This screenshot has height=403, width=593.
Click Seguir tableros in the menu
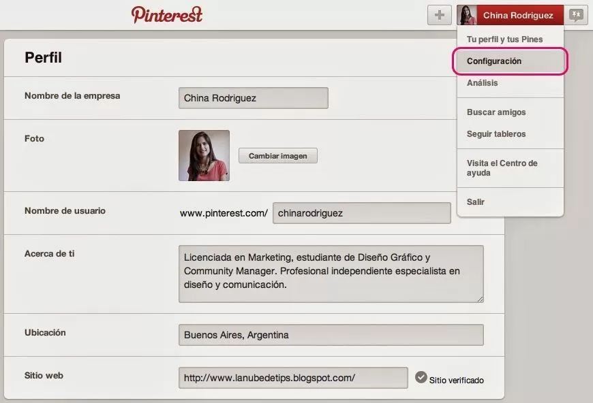click(x=496, y=134)
